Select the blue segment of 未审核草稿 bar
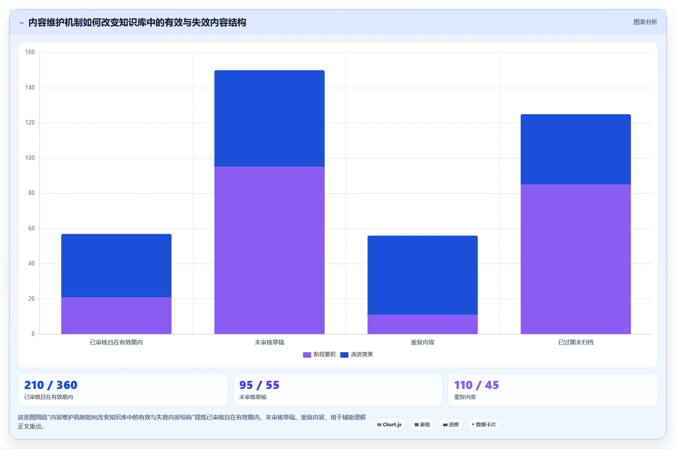 (269, 119)
